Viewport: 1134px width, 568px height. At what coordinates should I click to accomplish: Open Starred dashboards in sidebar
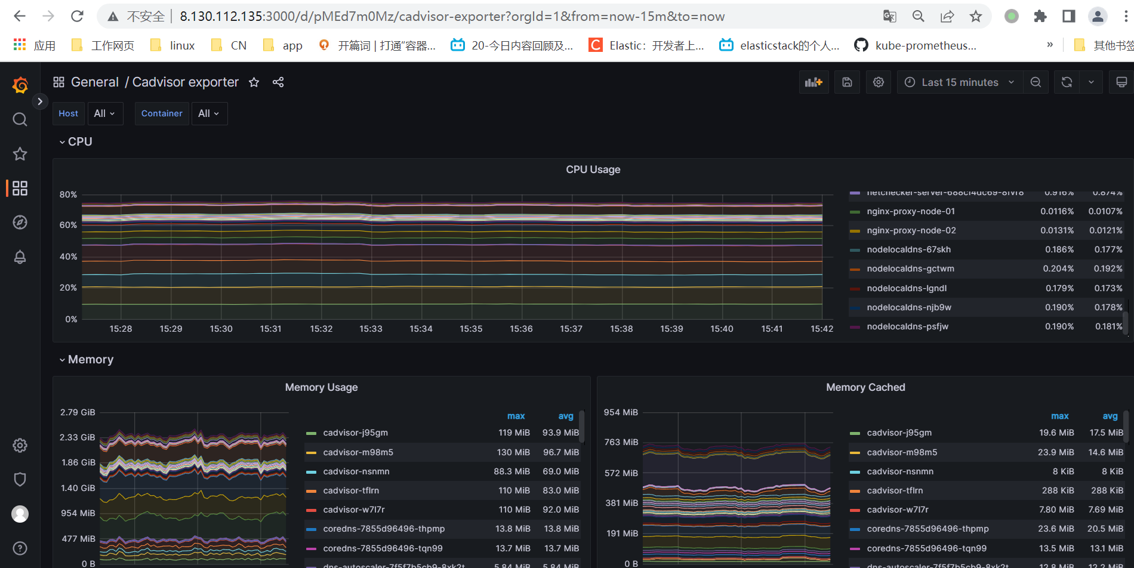coord(20,154)
